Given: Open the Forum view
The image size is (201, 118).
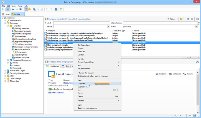Looking at the screenshot, I should (x=188, y=74).
